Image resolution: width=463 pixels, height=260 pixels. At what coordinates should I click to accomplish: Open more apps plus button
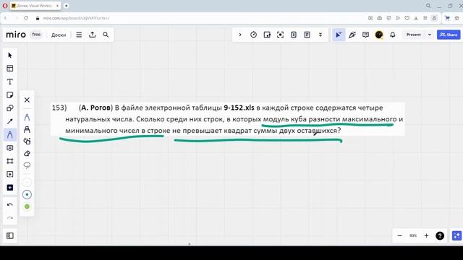coord(9,188)
